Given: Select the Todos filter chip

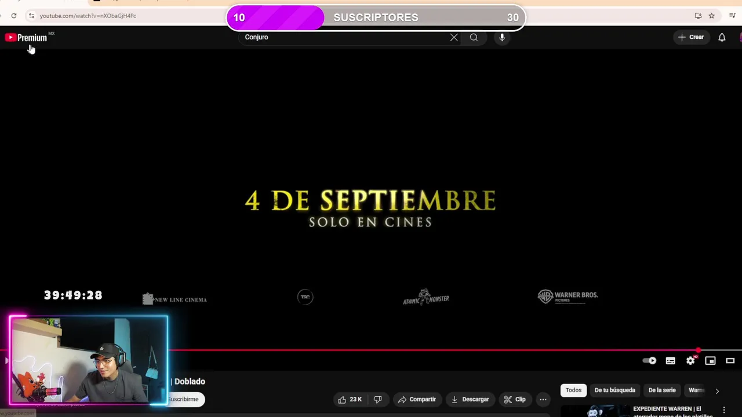Looking at the screenshot, I should coord(573,390).
